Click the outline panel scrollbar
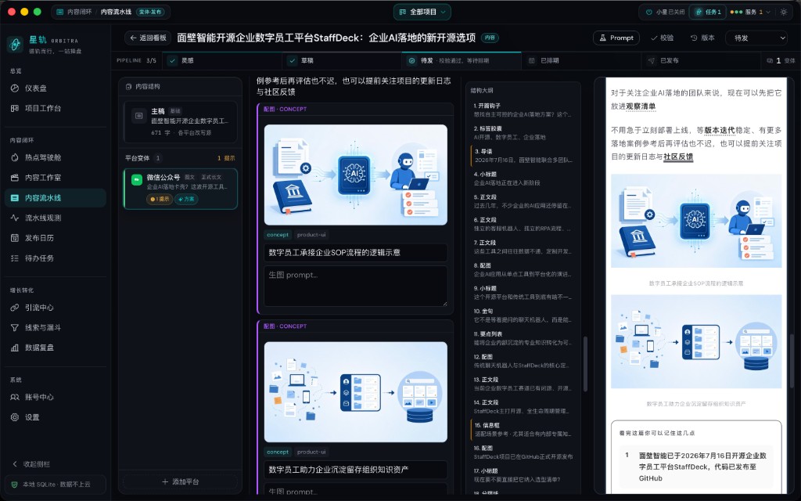Image resolution: width=801 pixels, height=501 pixels. tap(585, 363)
